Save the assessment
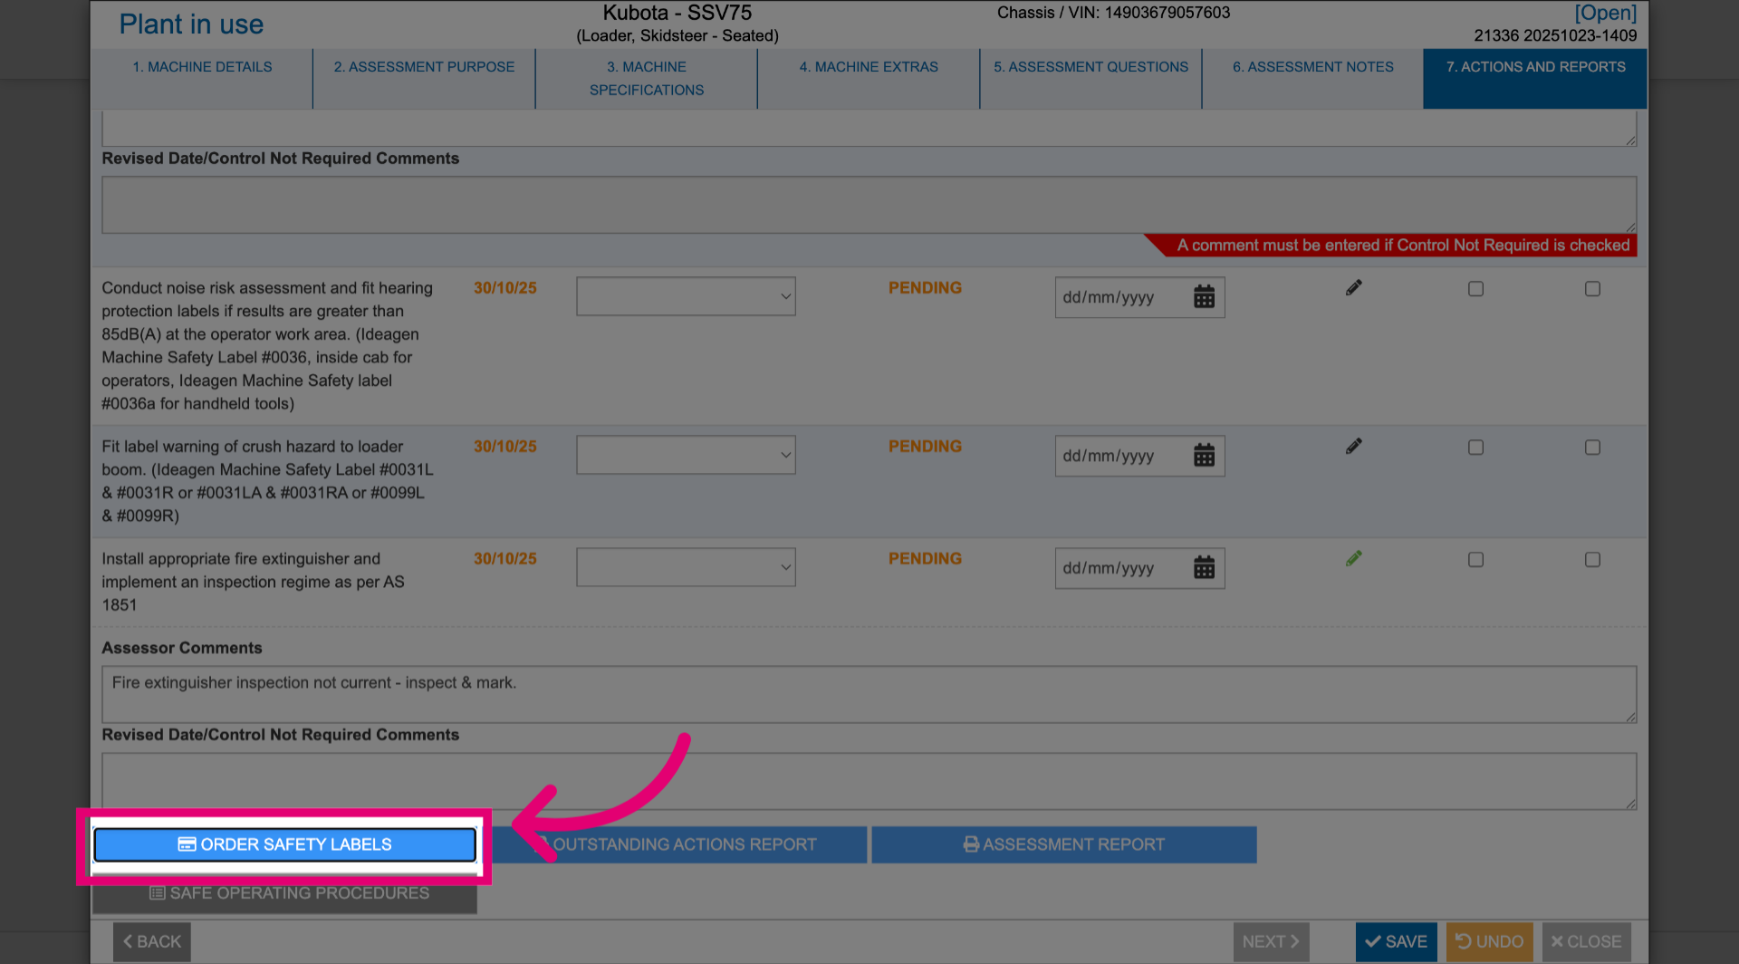 [x=1396, y=942]
